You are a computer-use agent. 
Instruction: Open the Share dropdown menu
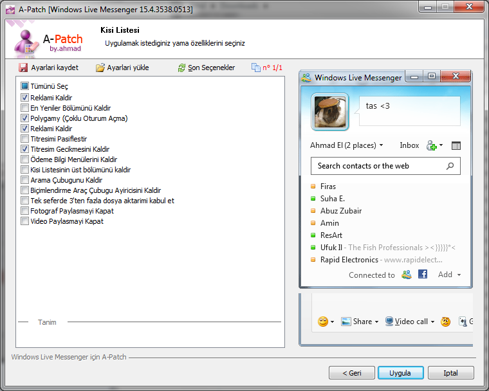point(361,322)
